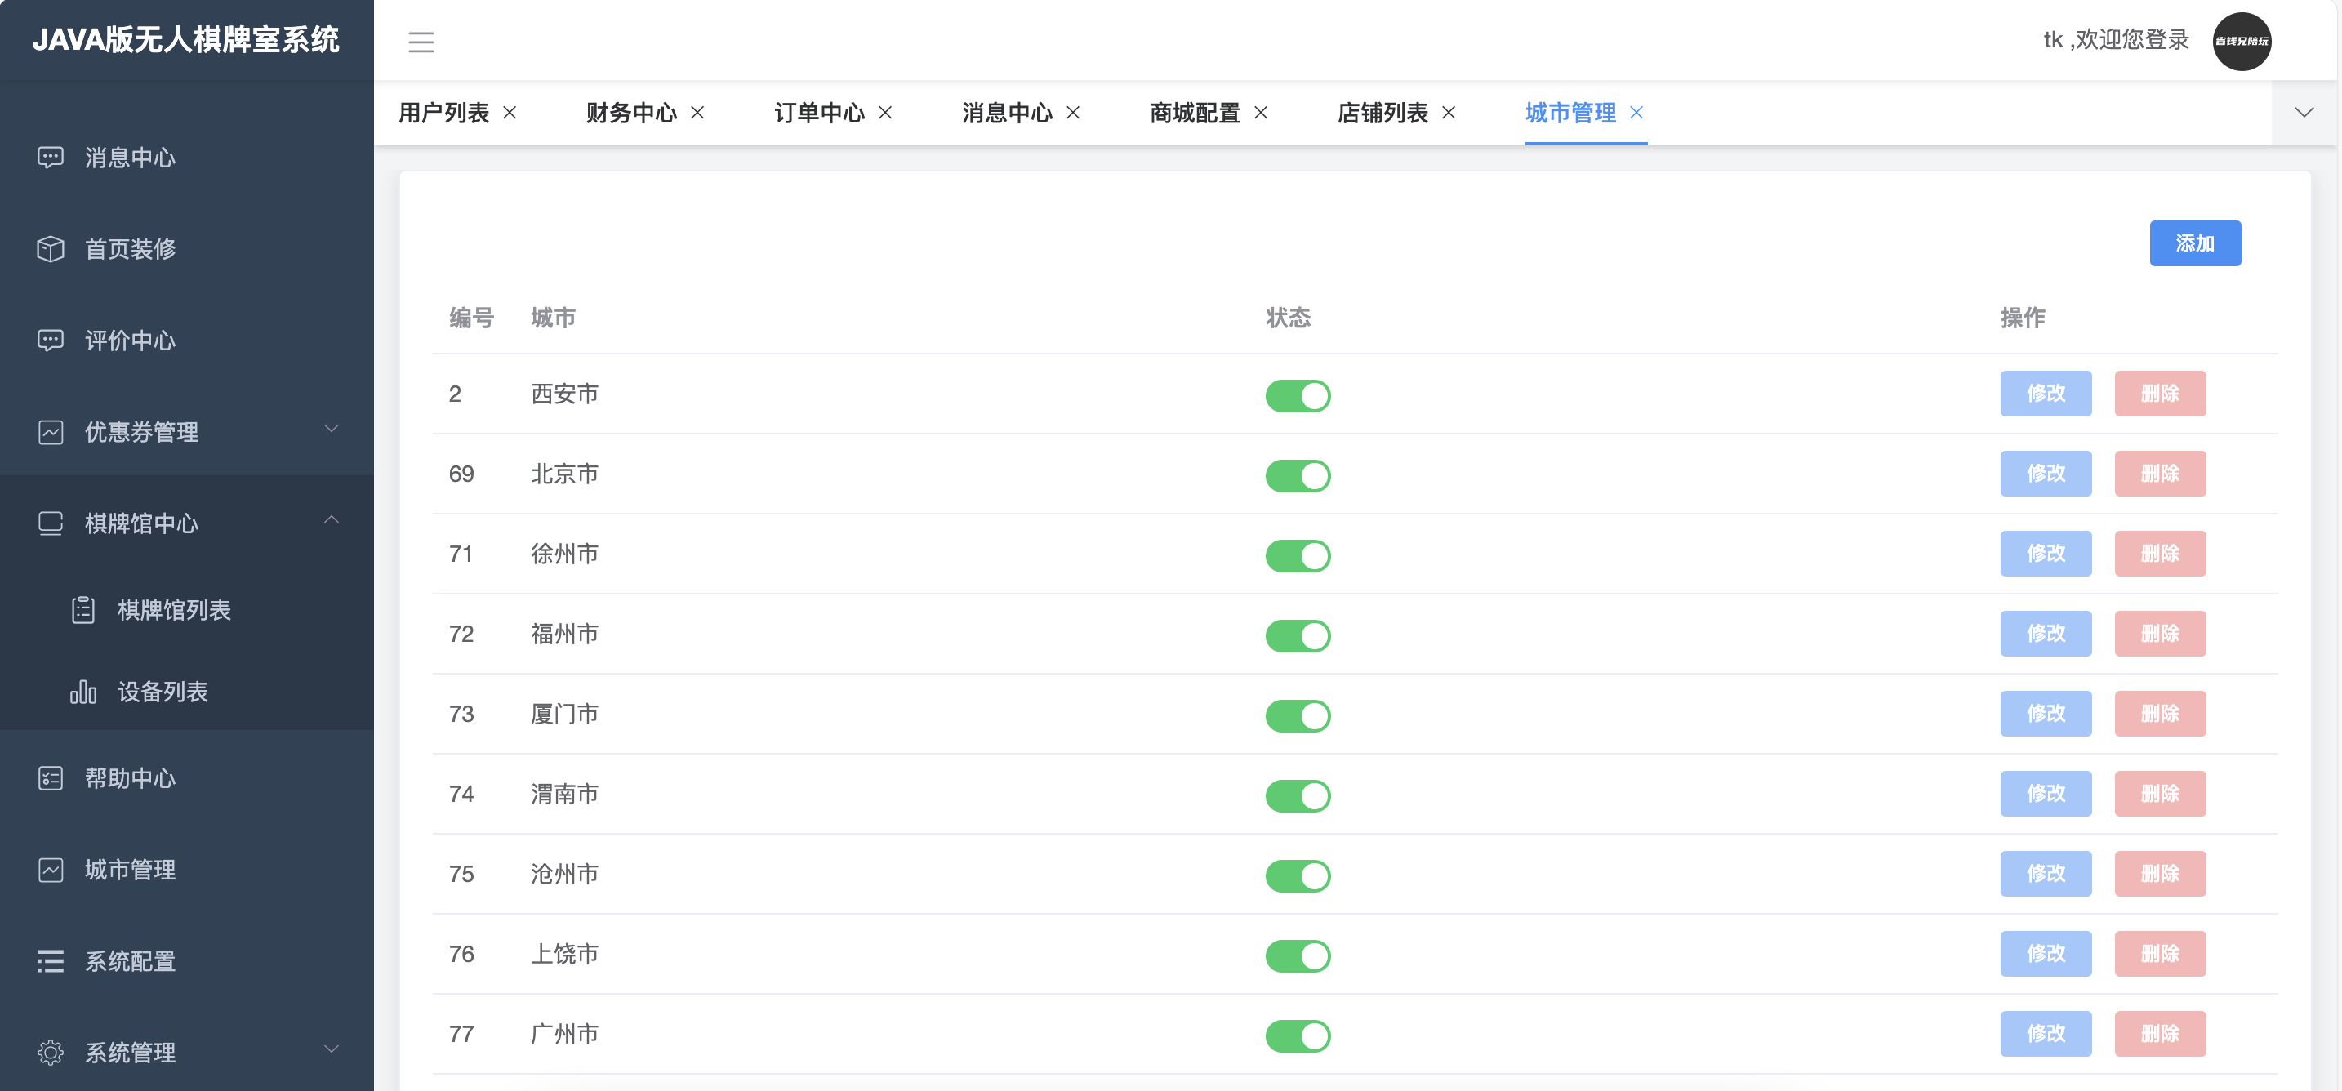Click the 城市管理 sidebar chart icon
2342x1091 pixels.
coord(51,870)
